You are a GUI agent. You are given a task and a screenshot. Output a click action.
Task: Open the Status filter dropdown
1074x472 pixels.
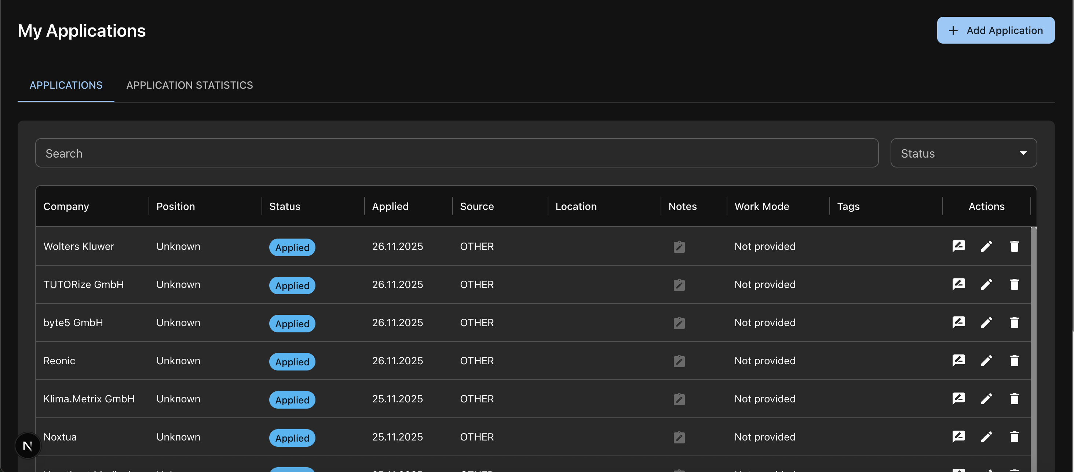pyautogui.click(x=963, y=153)
